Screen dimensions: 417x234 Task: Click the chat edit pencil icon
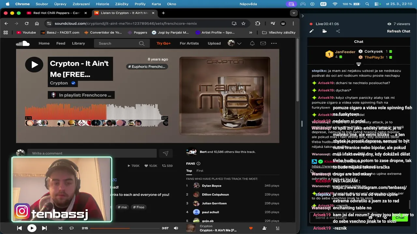pyautogui.click(x=311, y=31)
